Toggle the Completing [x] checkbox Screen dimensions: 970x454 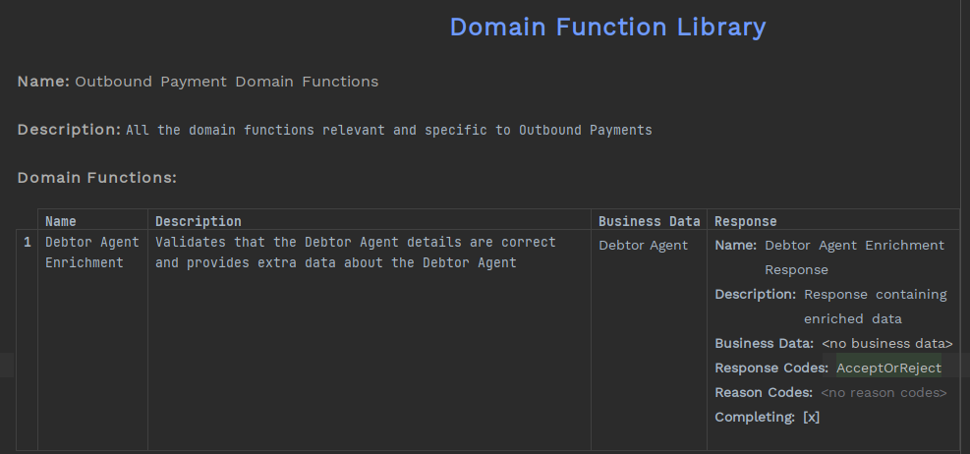(811, 418)
